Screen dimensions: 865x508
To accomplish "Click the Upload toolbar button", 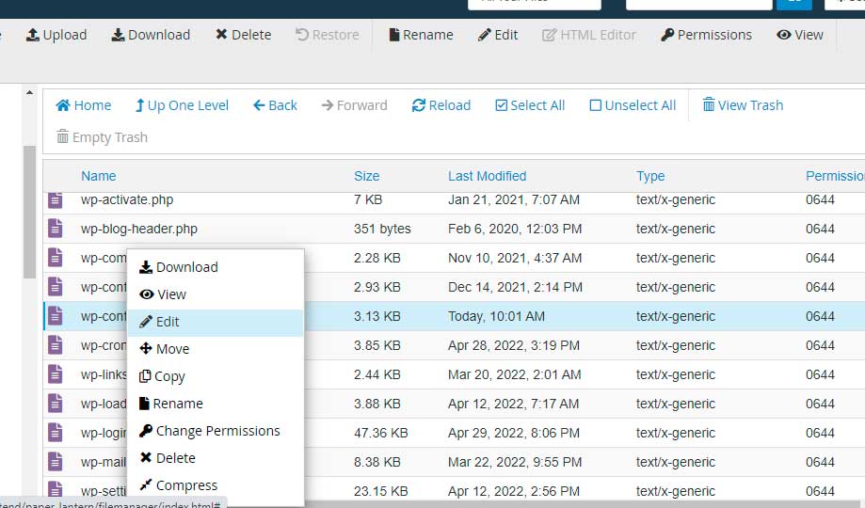I will pos(56,35).
